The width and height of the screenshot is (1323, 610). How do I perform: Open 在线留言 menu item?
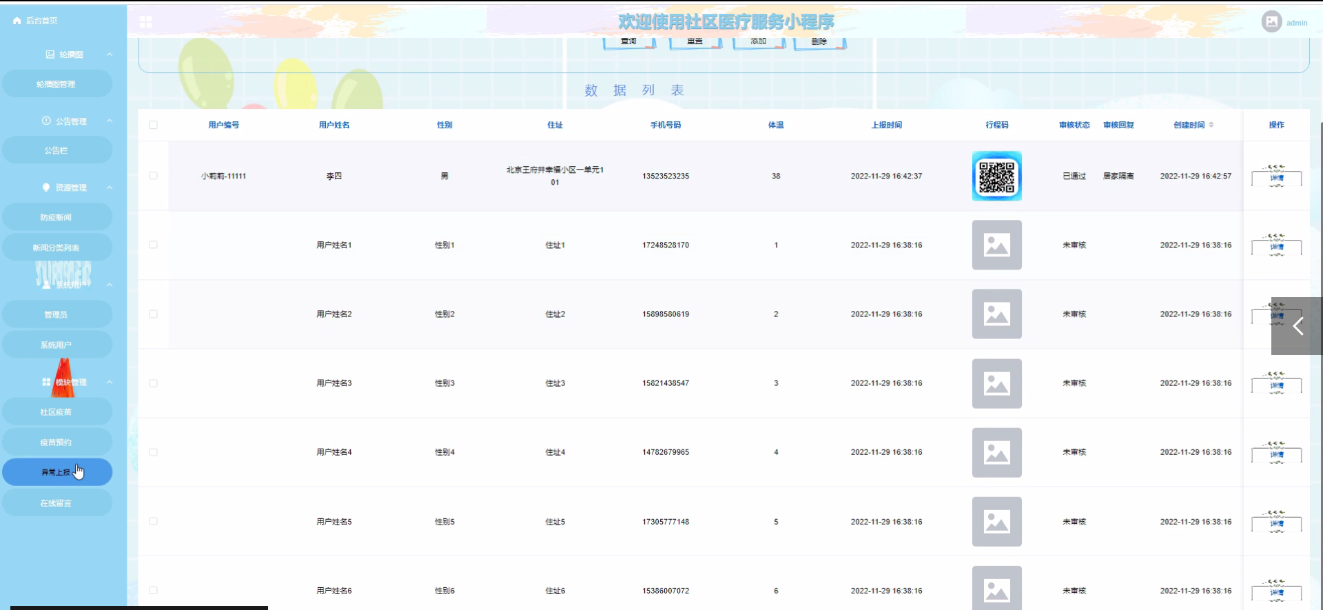[57, 502]
